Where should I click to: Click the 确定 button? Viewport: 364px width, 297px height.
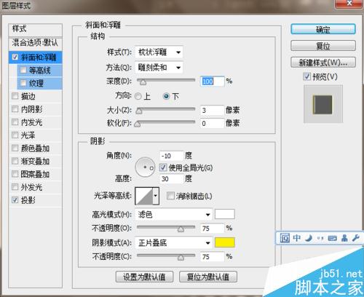[x=323, y=29]
